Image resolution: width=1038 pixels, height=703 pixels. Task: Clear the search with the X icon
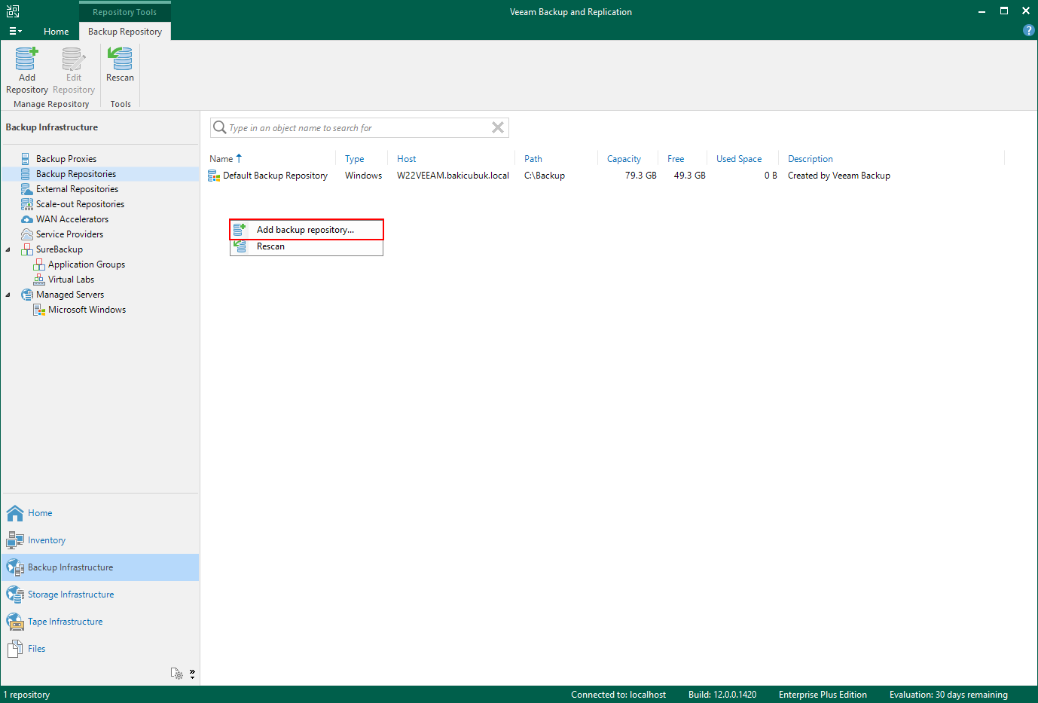[498, 127]
